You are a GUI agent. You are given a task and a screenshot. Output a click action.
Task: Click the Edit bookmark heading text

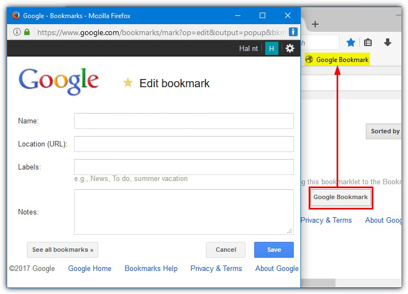click(x=174, y=83)
